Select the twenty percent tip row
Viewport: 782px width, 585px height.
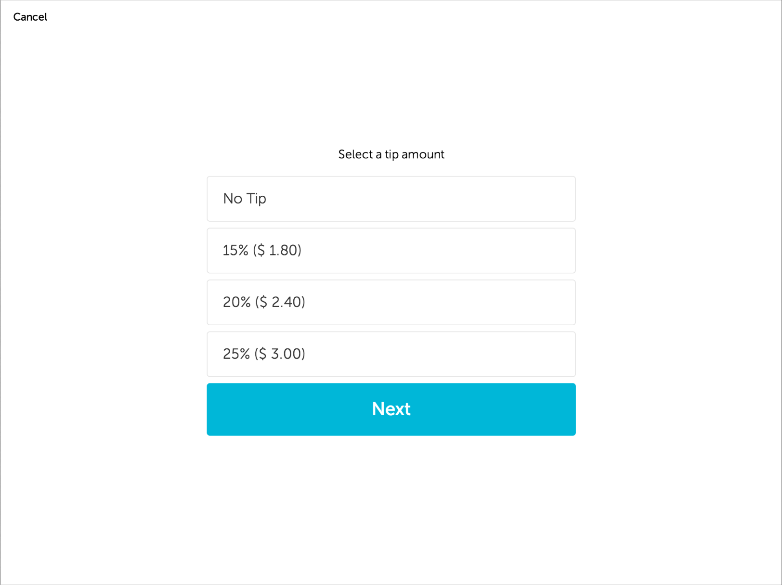pyautogui.click(x=391, y=302)
